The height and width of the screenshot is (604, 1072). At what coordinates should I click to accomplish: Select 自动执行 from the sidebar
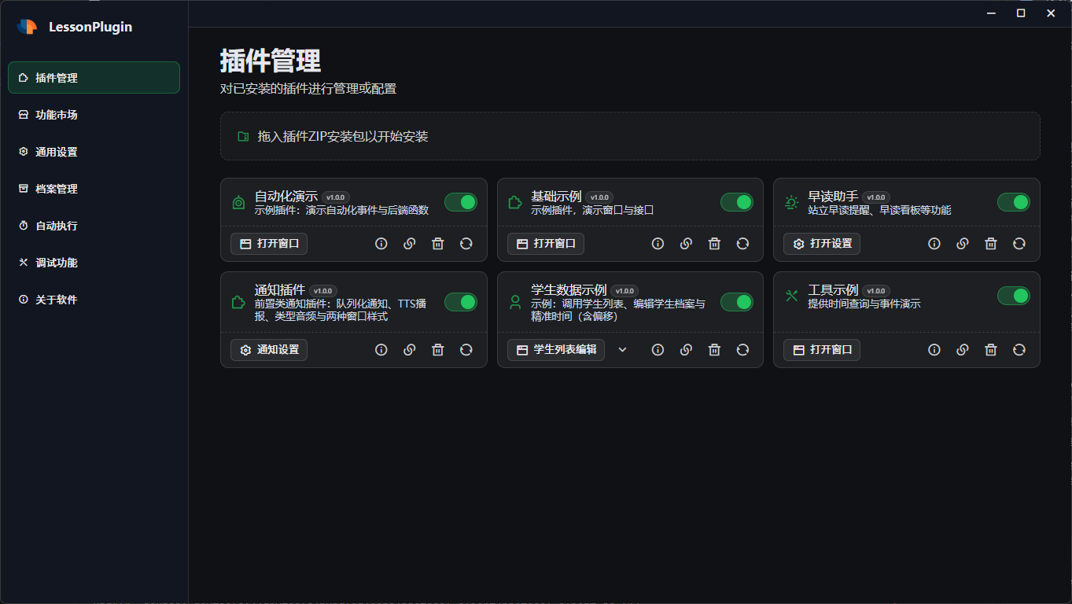click(57, 226)
